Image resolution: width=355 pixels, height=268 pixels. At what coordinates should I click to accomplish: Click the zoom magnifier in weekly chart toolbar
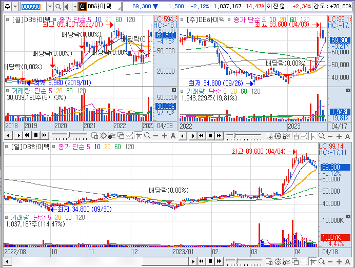click(322, 136)
